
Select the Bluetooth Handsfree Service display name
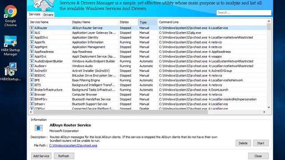coord(91,99)
